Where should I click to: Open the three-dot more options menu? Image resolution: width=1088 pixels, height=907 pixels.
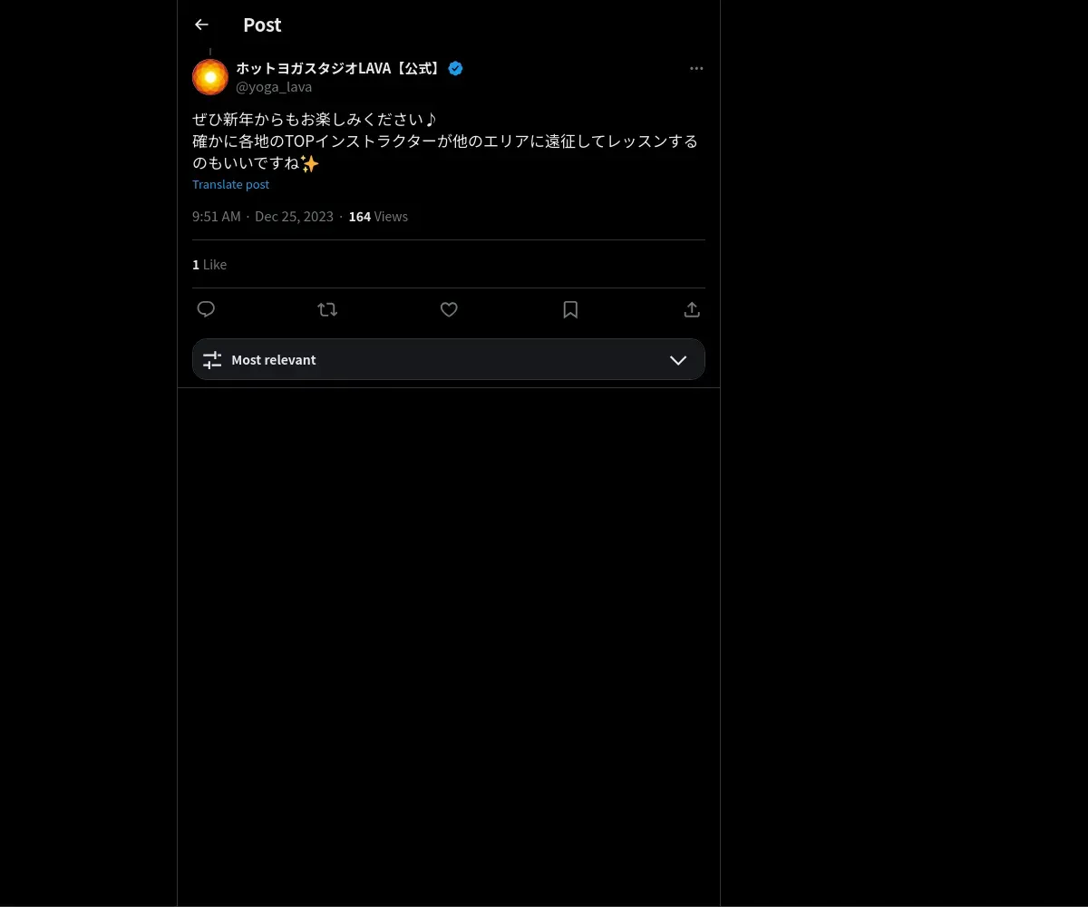(696, 68)
